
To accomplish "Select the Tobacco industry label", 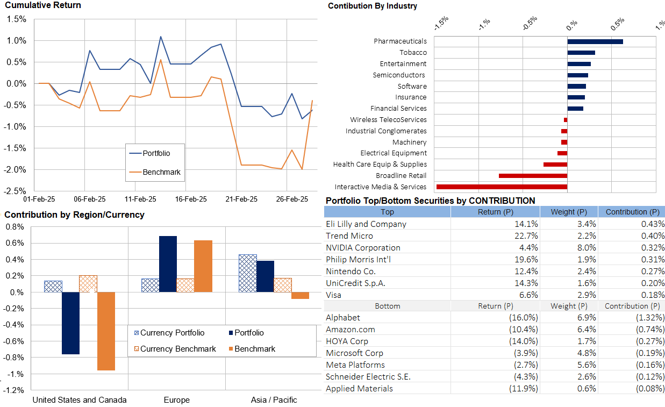I will point(413,52).
